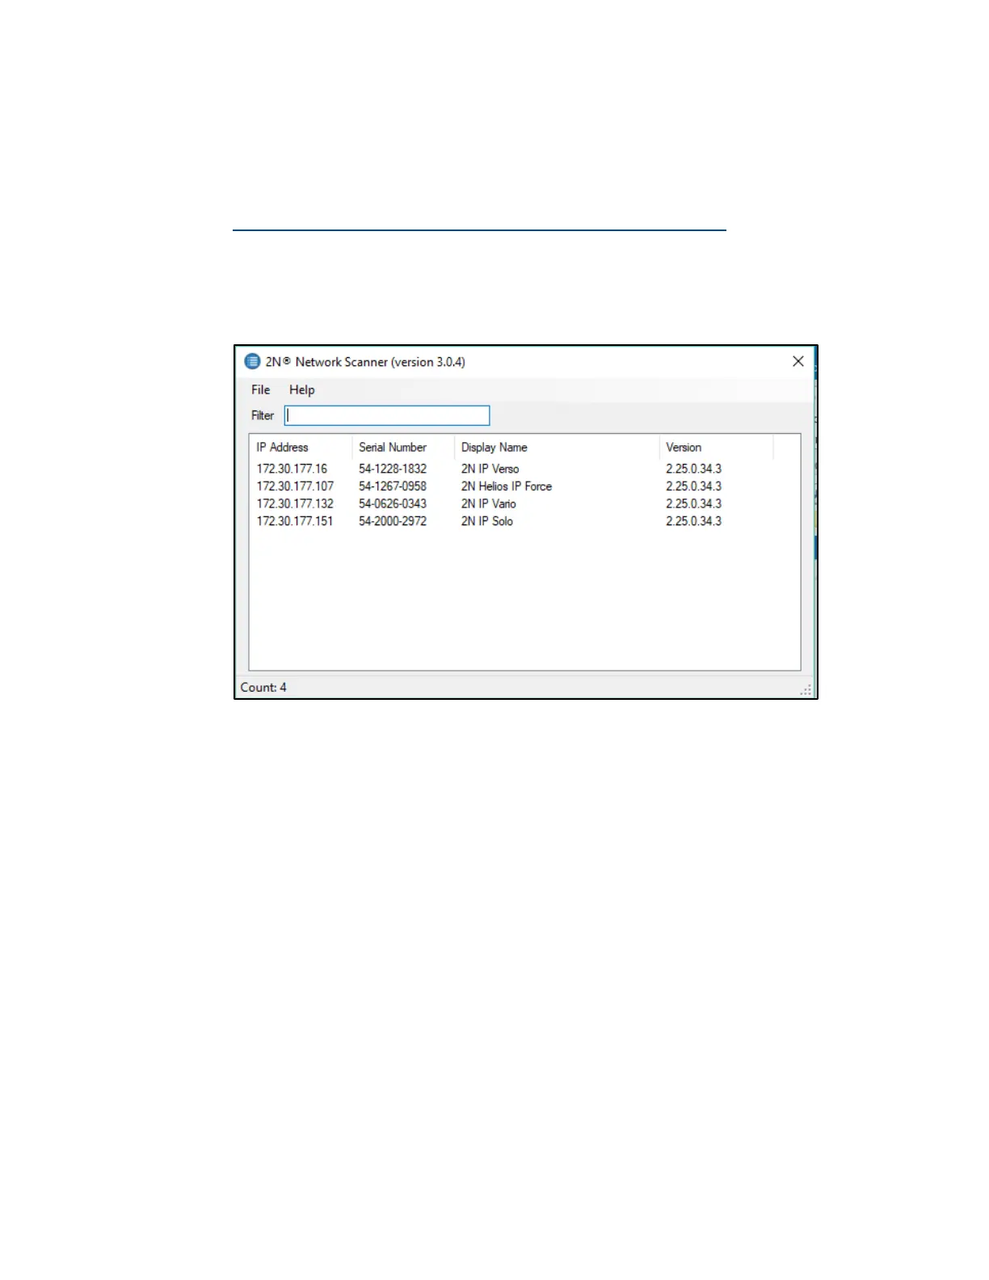Select IP address 172.30.177.107
Viewport: 989px width, 1280px height.
(x=295, y=486)
